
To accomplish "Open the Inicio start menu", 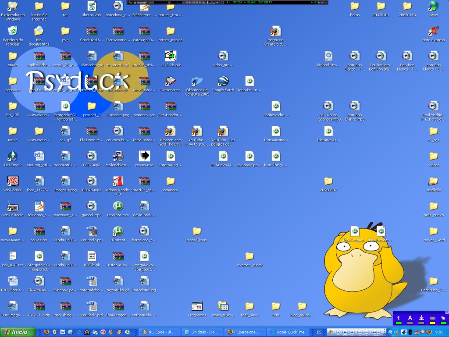I will (18, 332).
